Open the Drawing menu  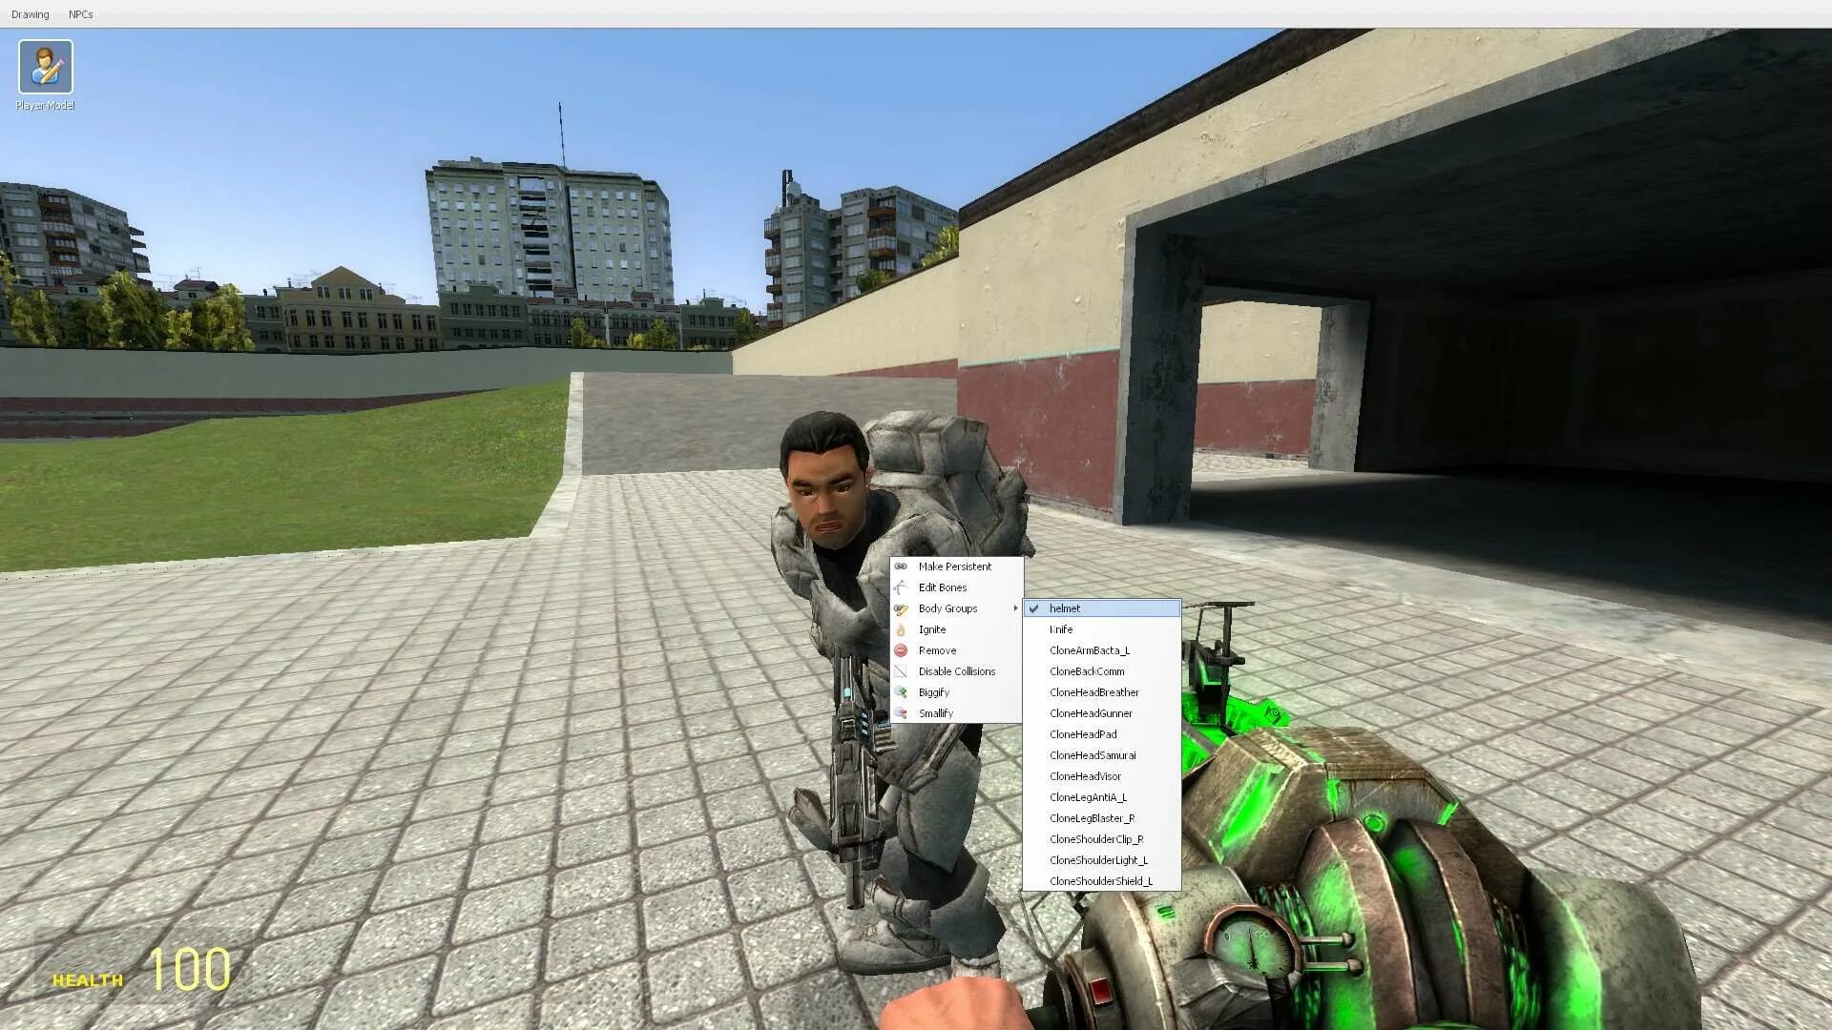click(x=29, y=14)
